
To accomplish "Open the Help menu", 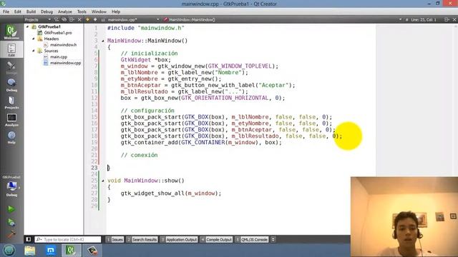I will [116, 11].
